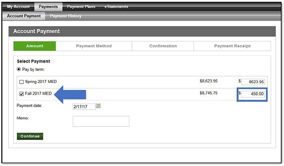Uncheck the Fall 2017 MED checkbox
This screenshot has width=284, height=166.
pyautogui.click(x=22, y=94)
